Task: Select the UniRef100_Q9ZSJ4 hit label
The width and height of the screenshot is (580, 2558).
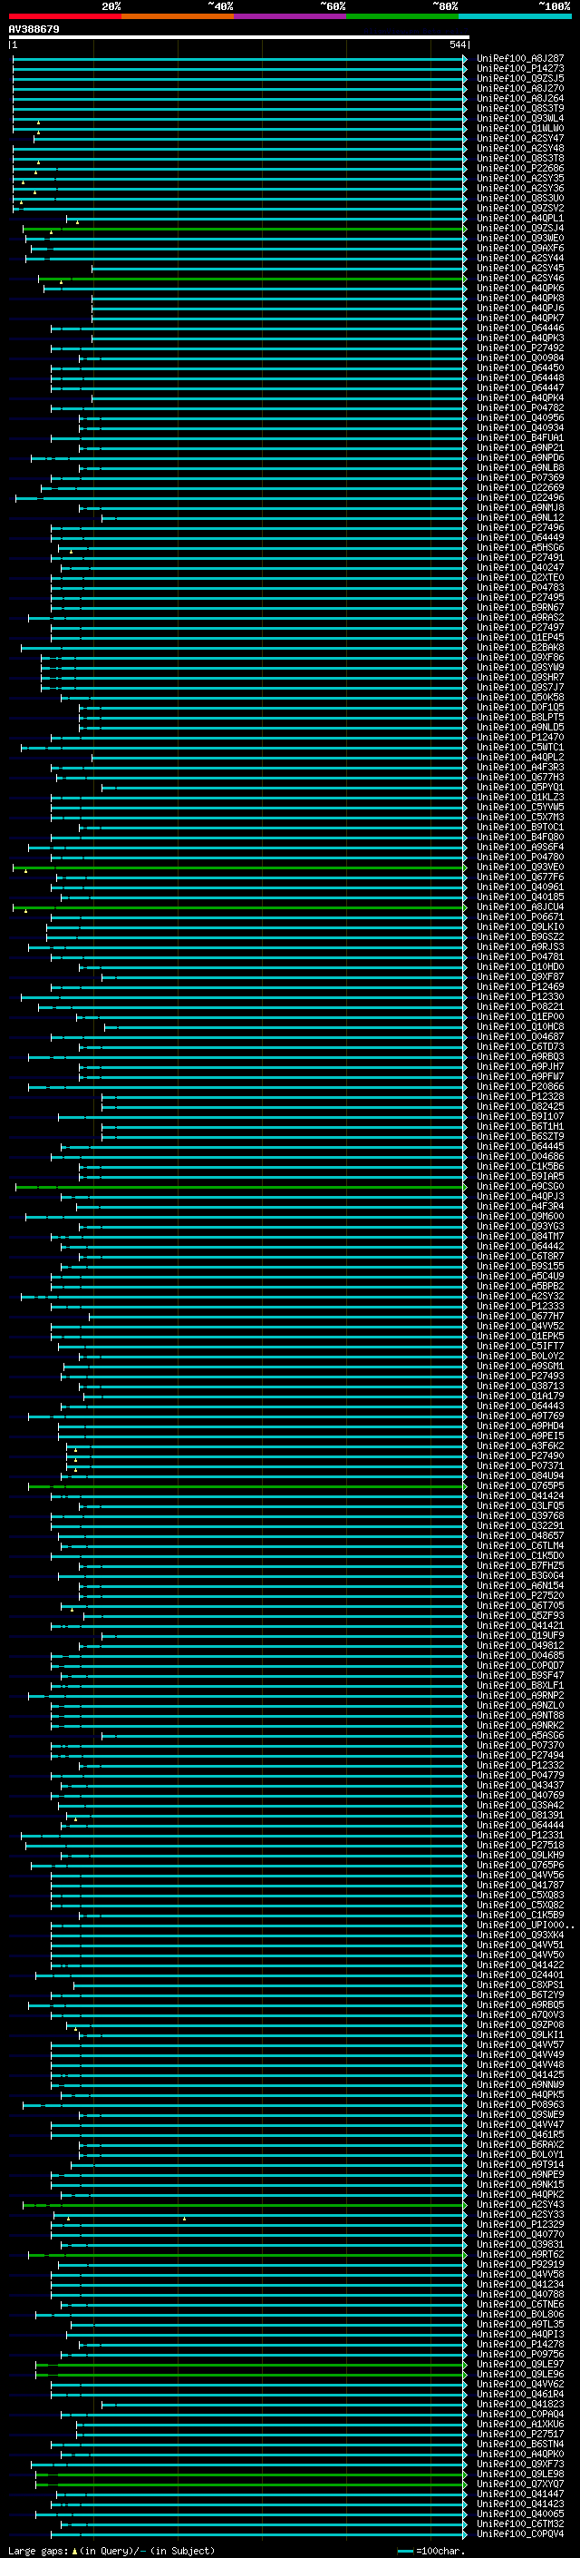Action: [520, 229]
